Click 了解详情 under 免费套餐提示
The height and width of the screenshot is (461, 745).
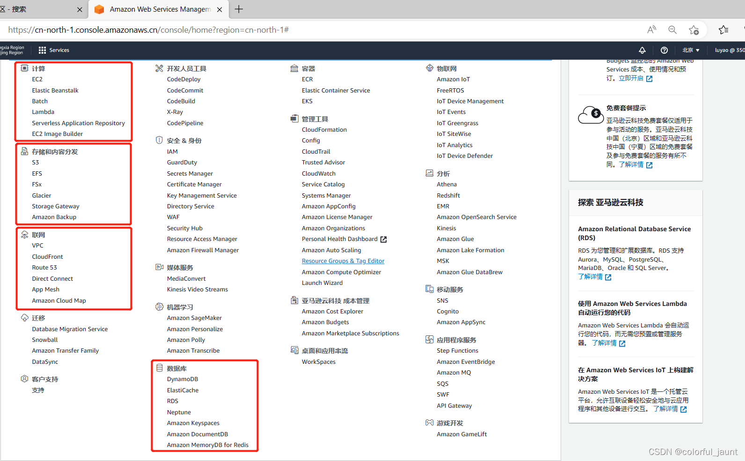[635, 164]
